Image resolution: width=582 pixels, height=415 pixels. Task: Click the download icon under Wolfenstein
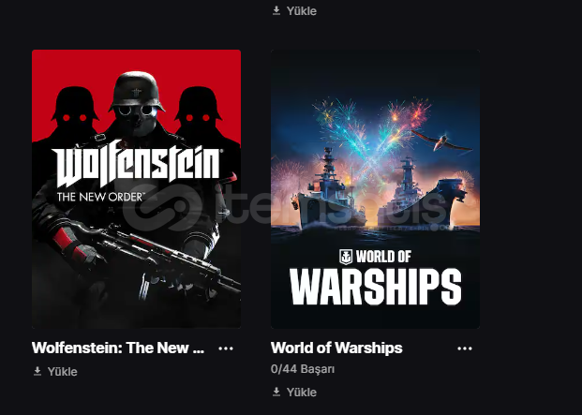[x=37, y=371]
